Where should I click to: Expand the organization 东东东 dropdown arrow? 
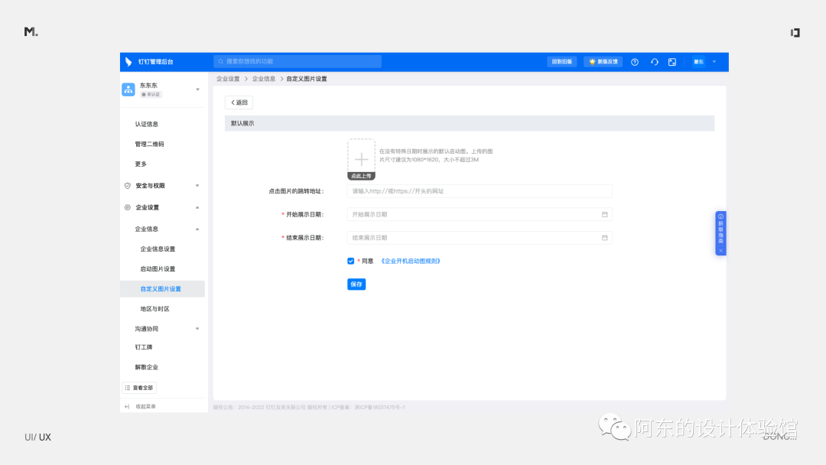tap(197, 89)
